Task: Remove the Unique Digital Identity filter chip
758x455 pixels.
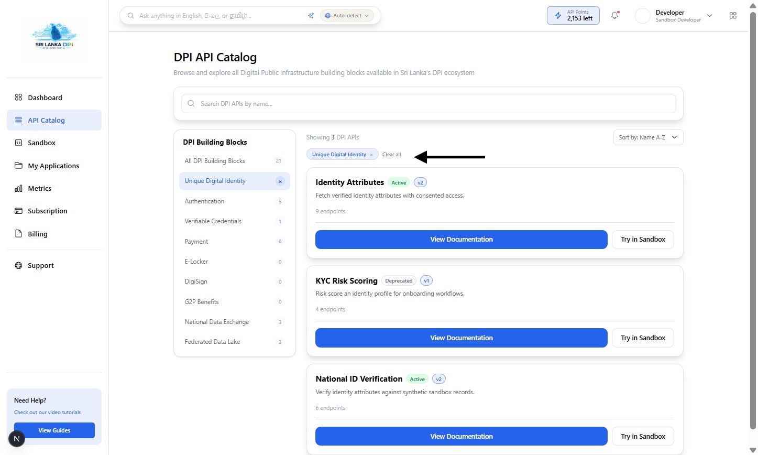Action: (x=371, y=155)
